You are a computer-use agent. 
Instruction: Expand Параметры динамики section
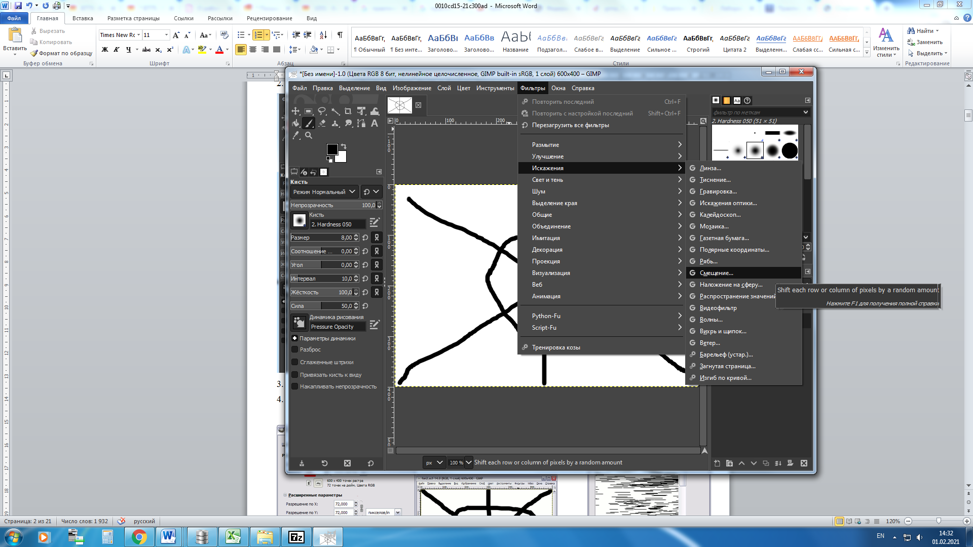[295, 337]
